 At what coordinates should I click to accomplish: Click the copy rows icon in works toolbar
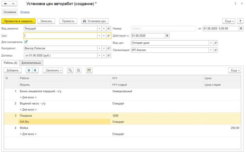70,70
